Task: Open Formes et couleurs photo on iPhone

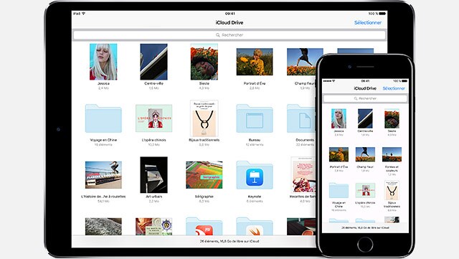Action: click(392, 154)
